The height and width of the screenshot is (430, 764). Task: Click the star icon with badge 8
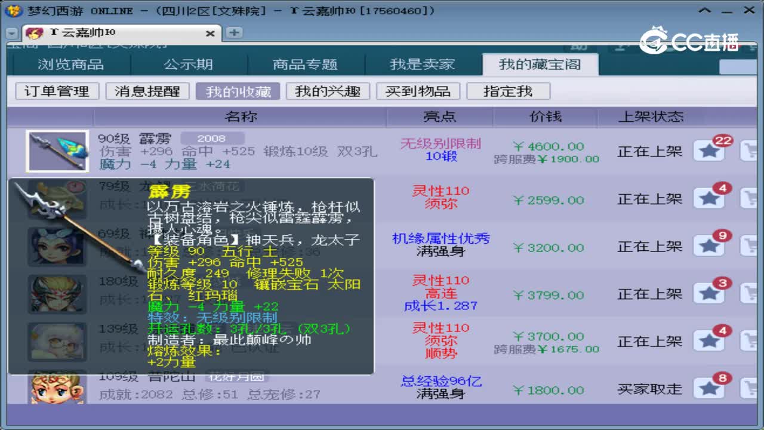(709, 388)
